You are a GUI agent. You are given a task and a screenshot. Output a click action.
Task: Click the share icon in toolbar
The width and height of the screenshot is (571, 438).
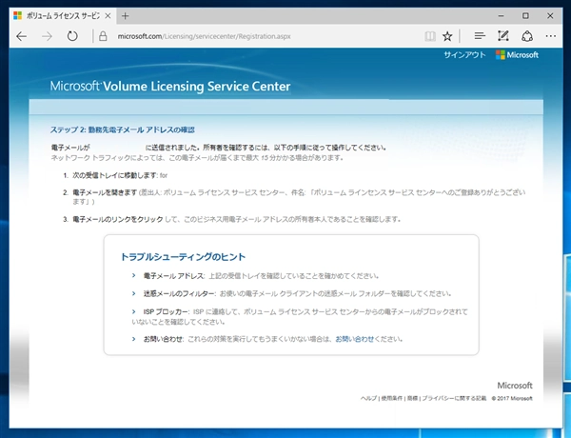click(527, 36)
